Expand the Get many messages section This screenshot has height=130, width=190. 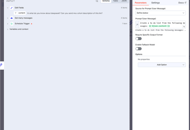pos(8,18)
